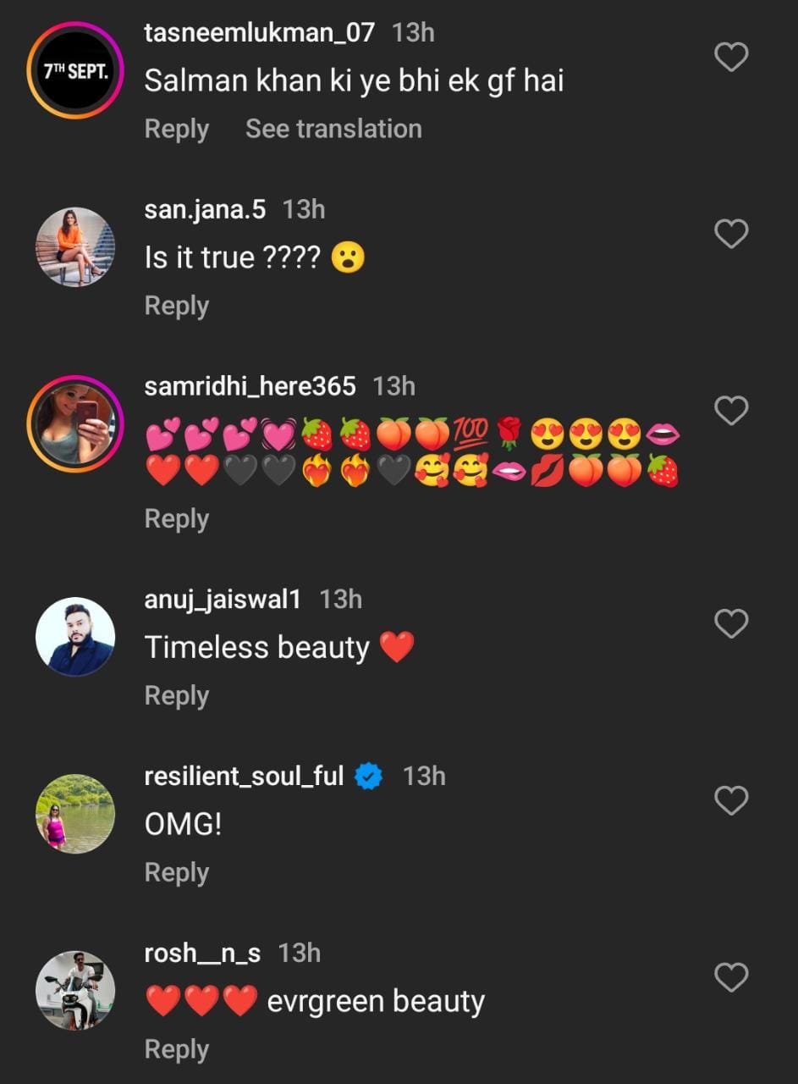Open rosh__n_s profile picture

click(75, 991)
